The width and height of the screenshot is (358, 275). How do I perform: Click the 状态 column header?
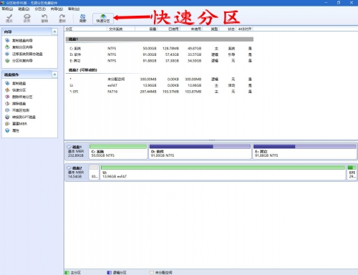[x=228, y=29]
